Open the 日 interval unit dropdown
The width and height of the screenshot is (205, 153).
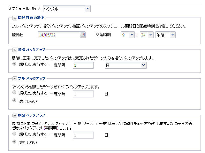[x=143, y=65]
